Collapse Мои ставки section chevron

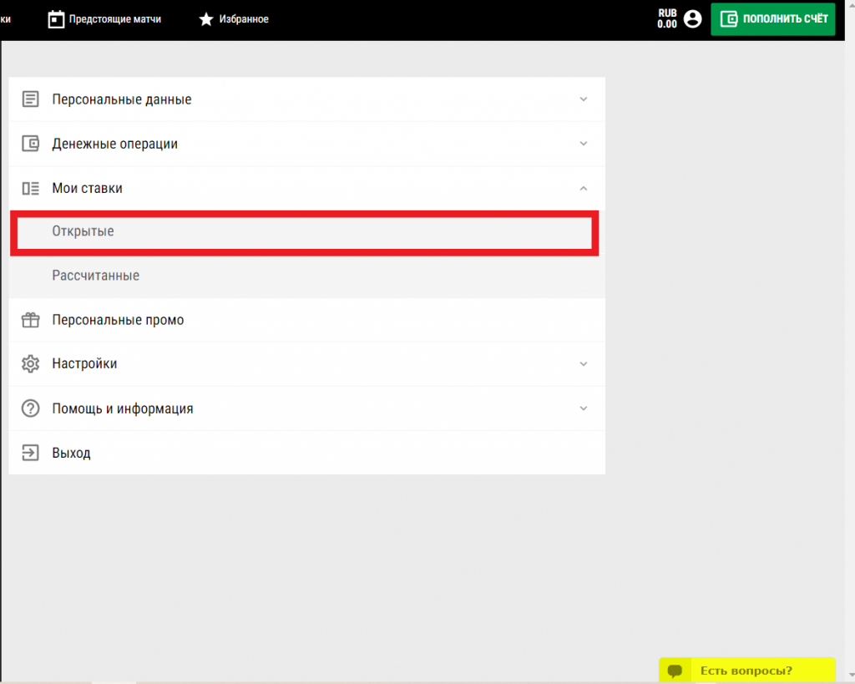pos(583,188)
